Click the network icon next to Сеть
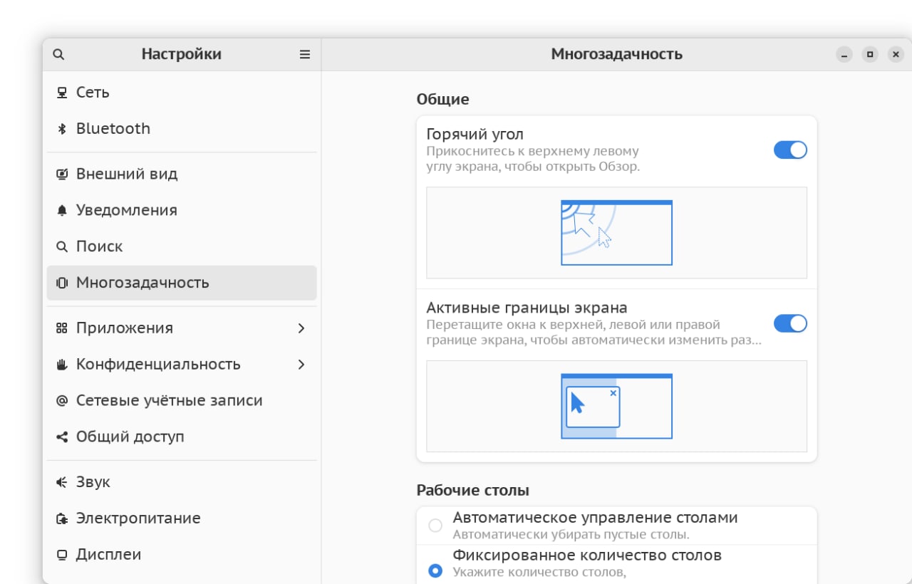Viewport: 912px width, 584px height. tap(62, 93)
